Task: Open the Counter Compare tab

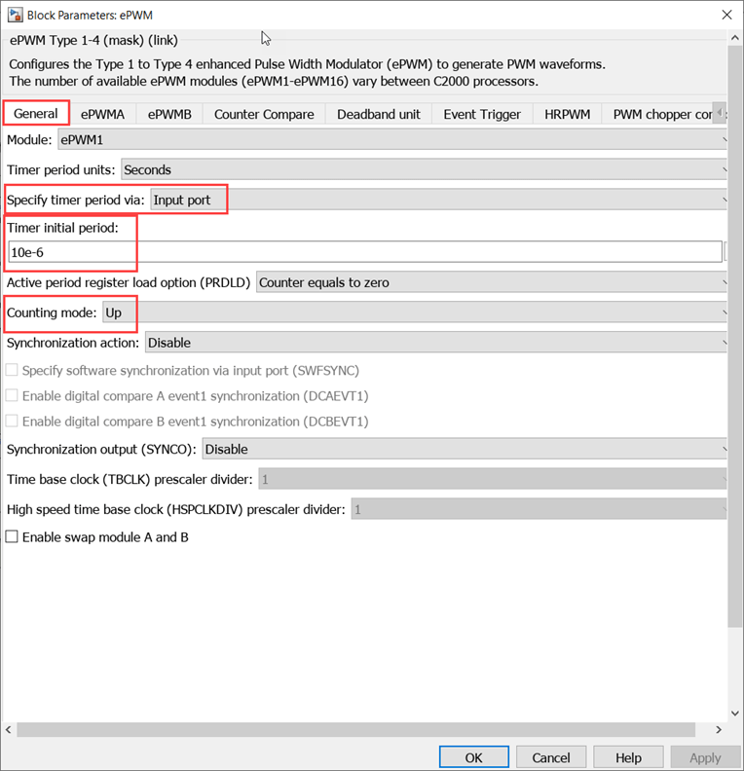Action: [x=264, y=114]
